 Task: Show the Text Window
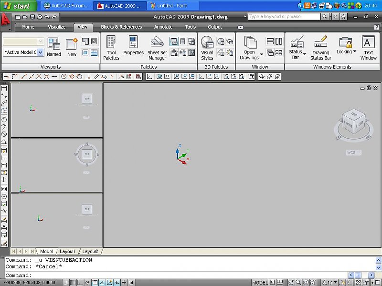(x=368, y=48)
